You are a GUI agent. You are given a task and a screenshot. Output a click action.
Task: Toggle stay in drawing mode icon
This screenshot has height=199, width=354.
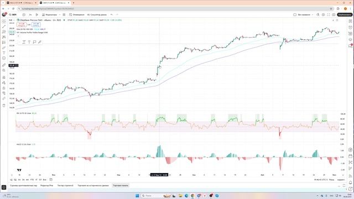(4, 83)
